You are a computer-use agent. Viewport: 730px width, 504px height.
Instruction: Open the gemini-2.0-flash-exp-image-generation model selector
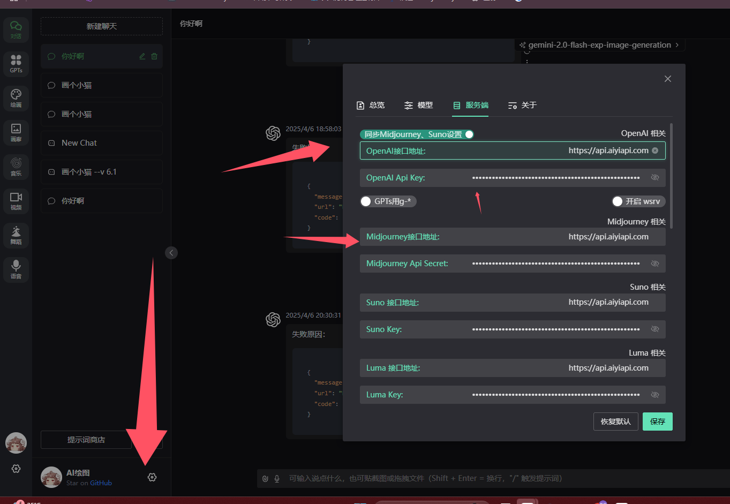coord(599,45)
